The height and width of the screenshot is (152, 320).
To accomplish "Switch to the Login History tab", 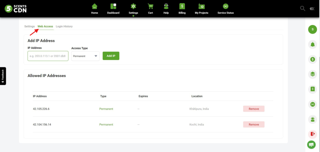I will pos(64,26).
